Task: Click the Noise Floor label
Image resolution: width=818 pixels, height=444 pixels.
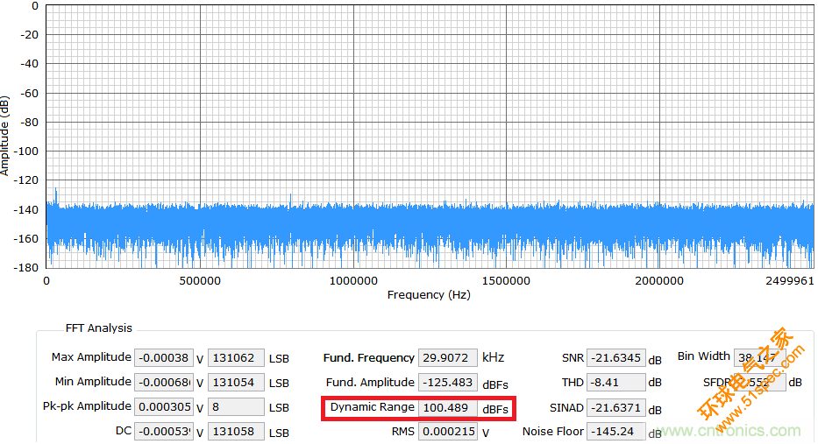Action: click(553, 432)
